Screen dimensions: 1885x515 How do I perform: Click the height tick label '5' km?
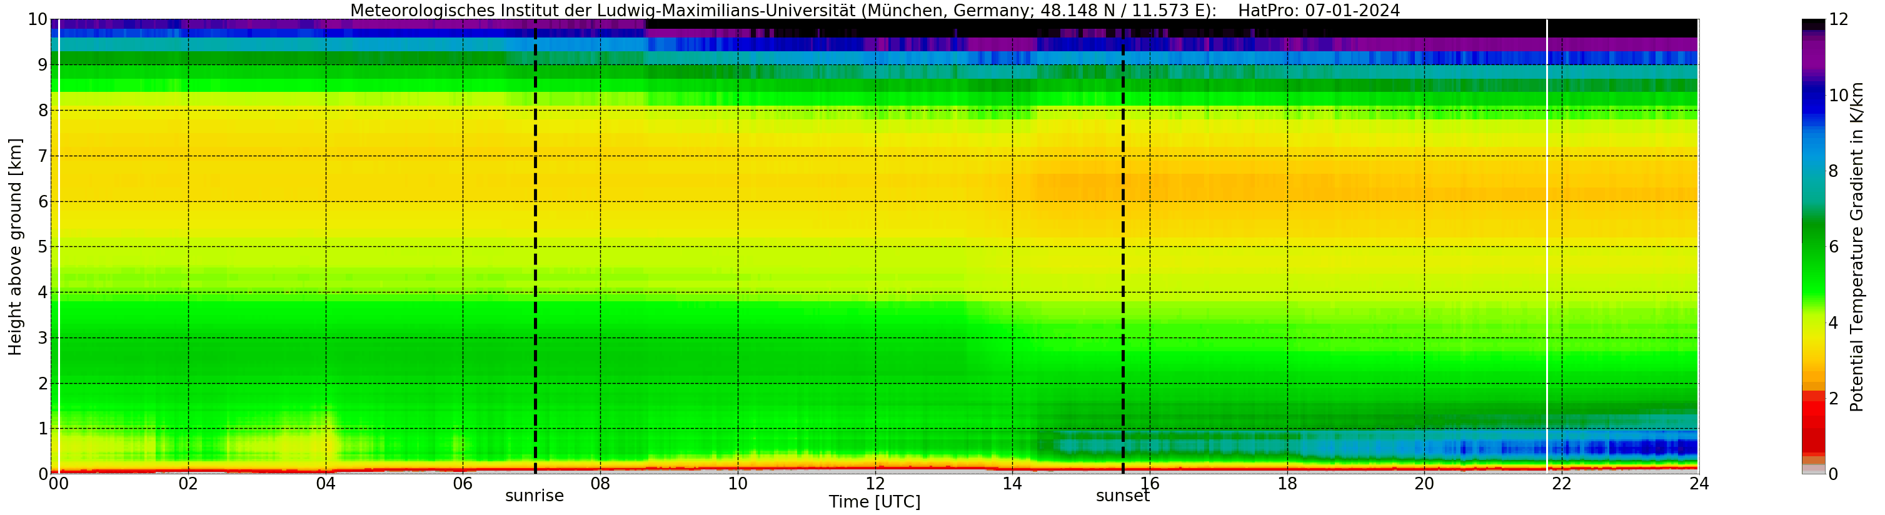[43, 246]
